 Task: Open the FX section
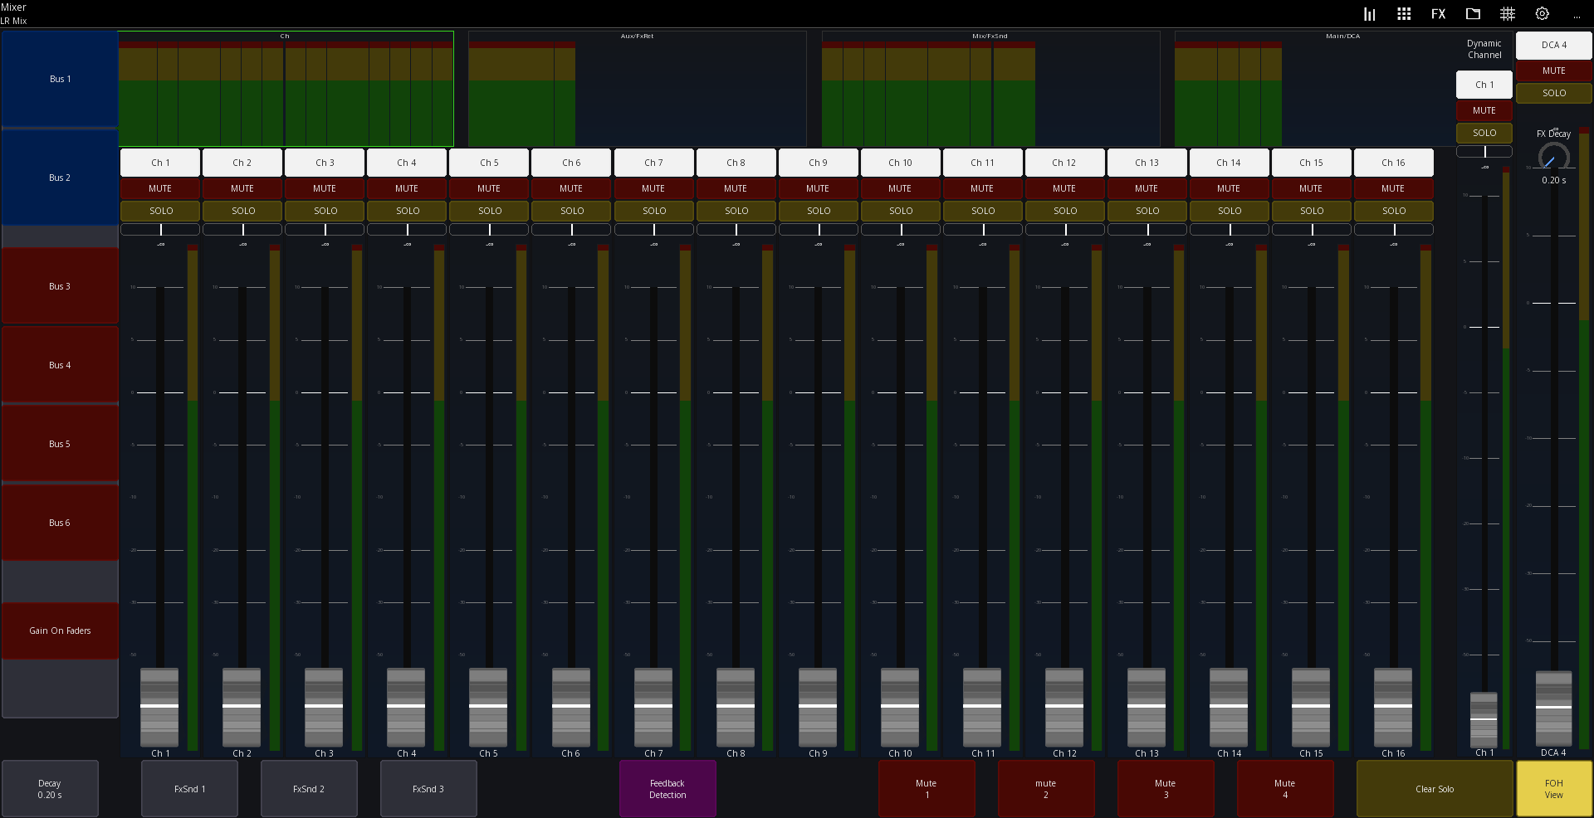[x=1439, y=14]
